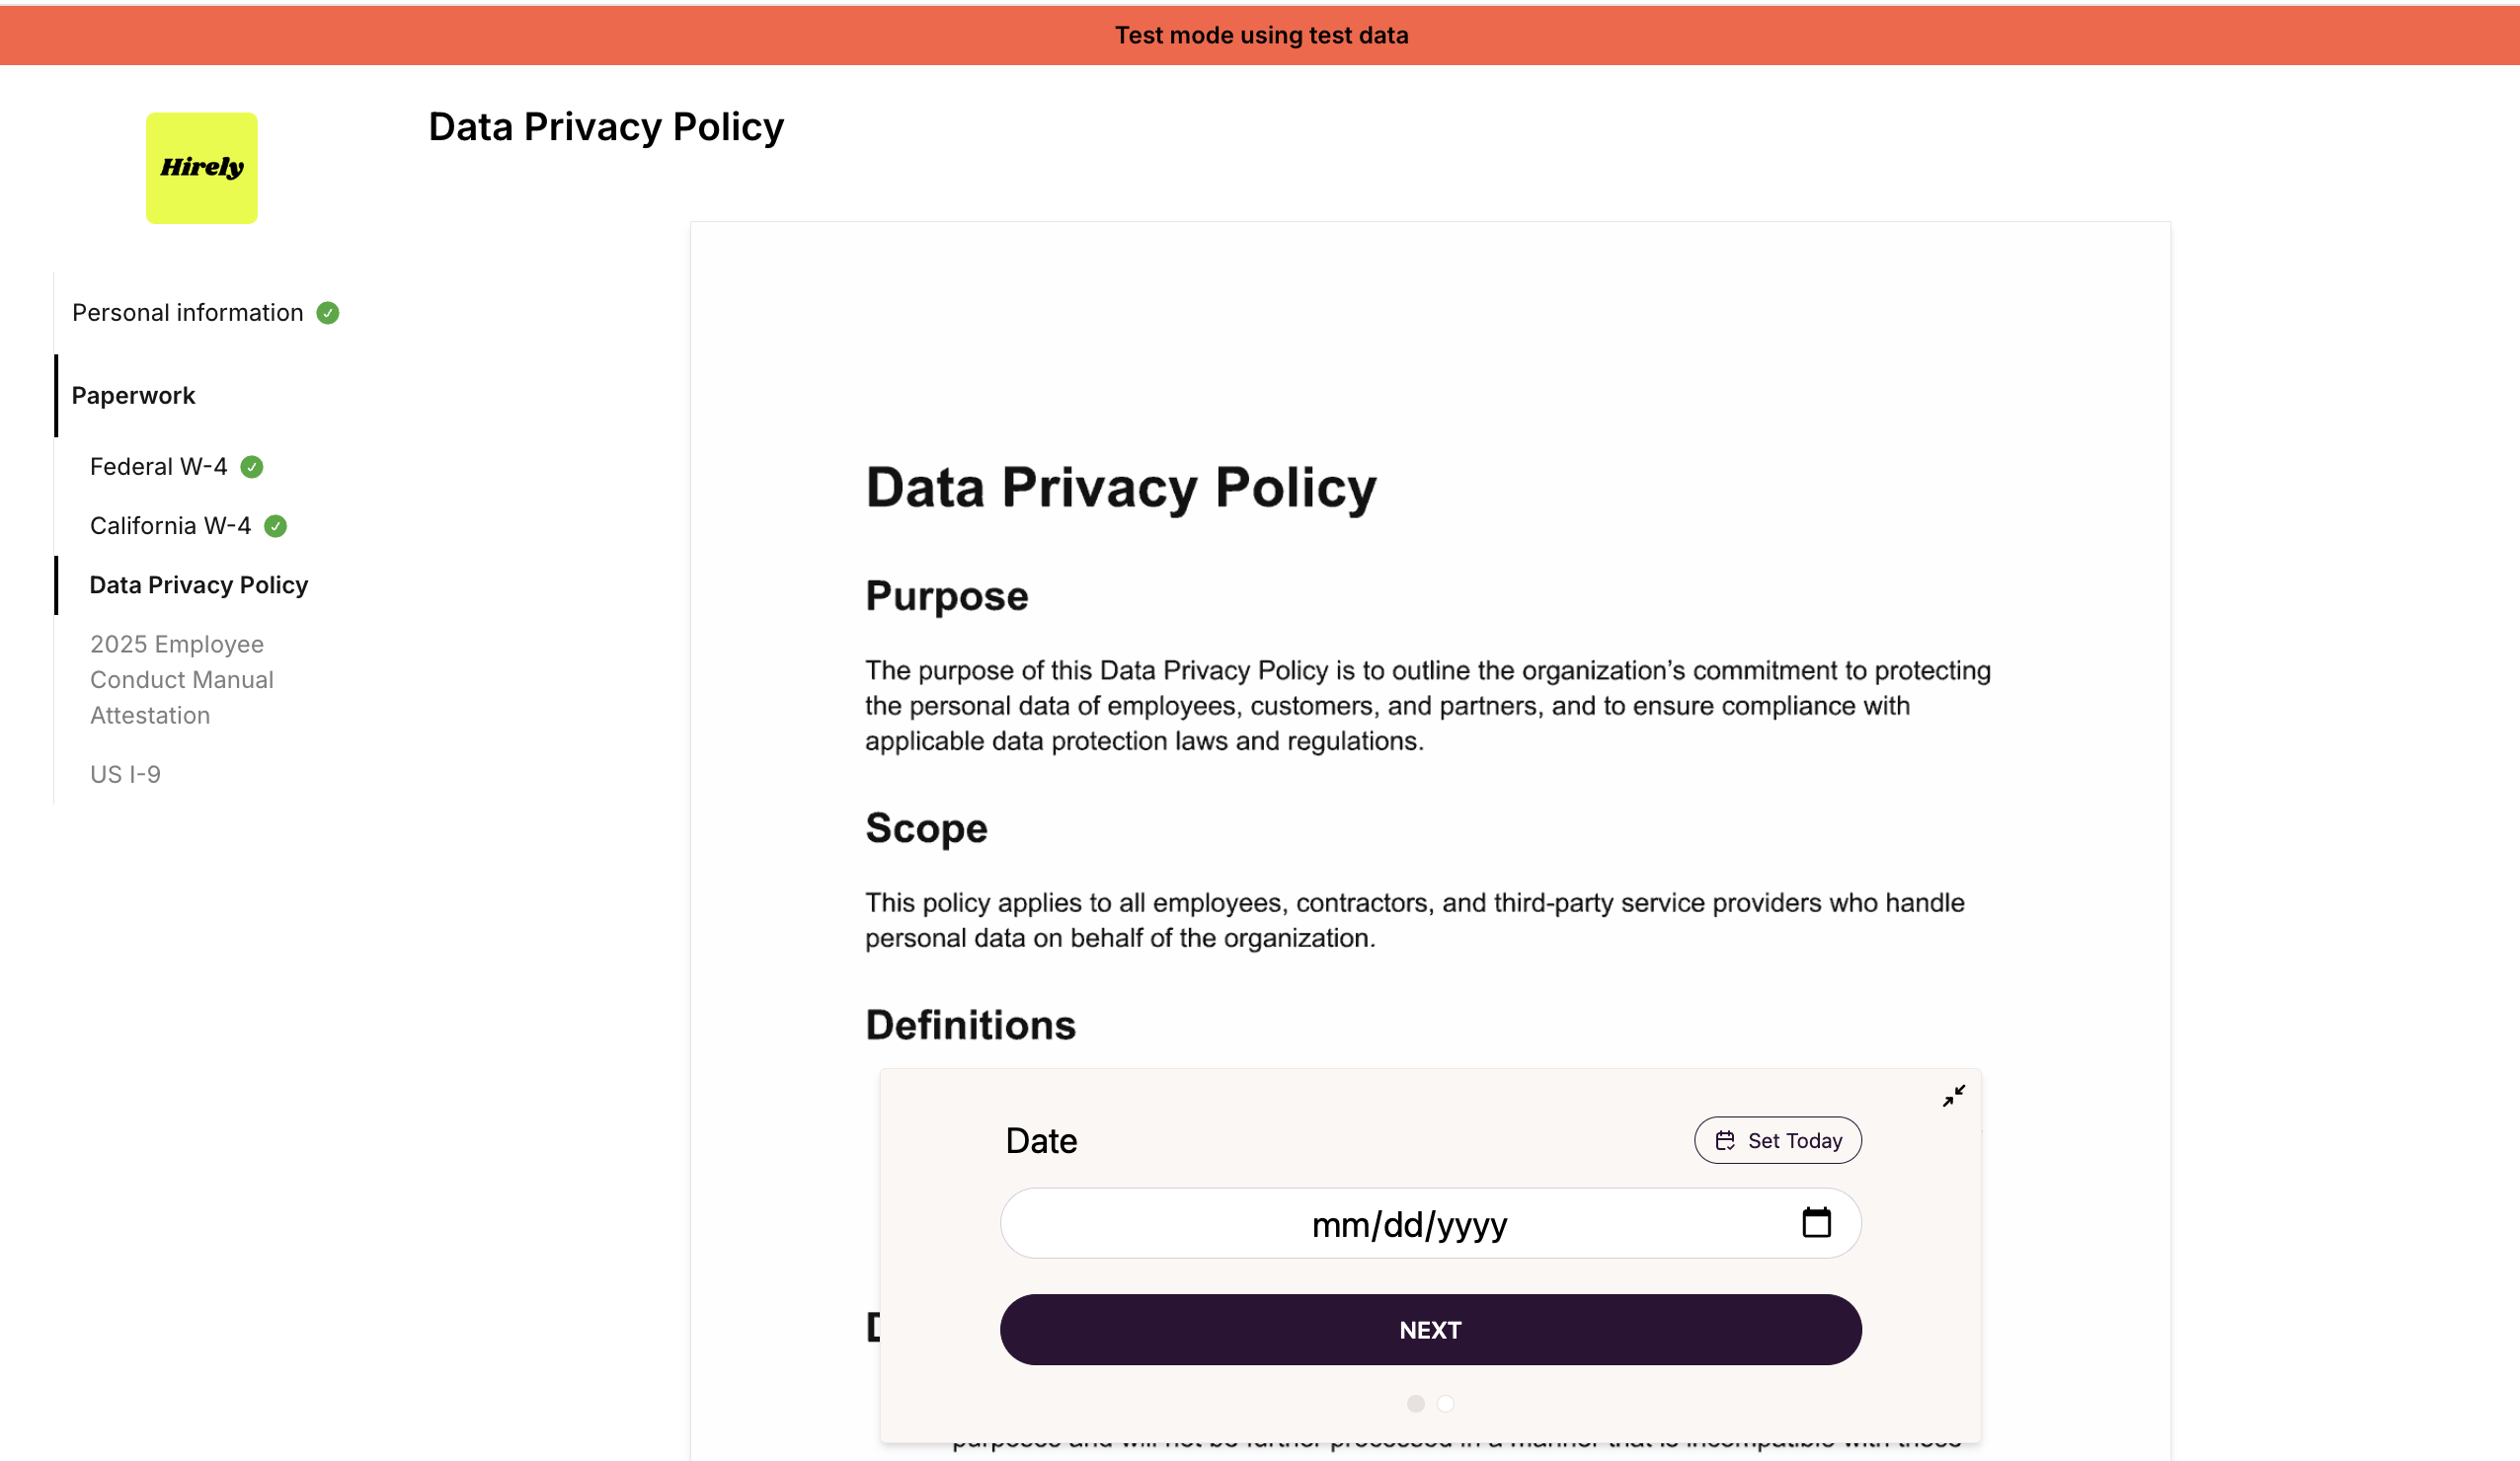Image resolution: width=2520 pixels, height=1461 pixels.
Task: Select the second step pagination dot
Action: pyautogui.click(x=1445, y=1404)
